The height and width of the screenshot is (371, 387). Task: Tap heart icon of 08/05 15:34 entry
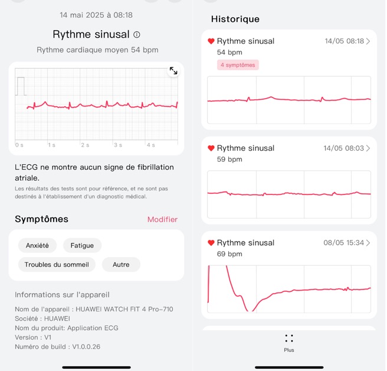click(211, 243)
